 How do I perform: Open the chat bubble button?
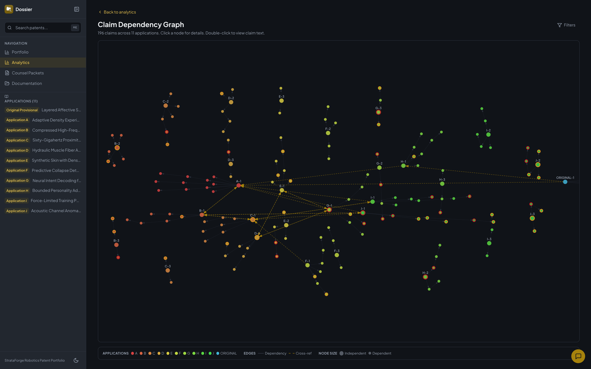pyautogui.click(x=578, y=356)
